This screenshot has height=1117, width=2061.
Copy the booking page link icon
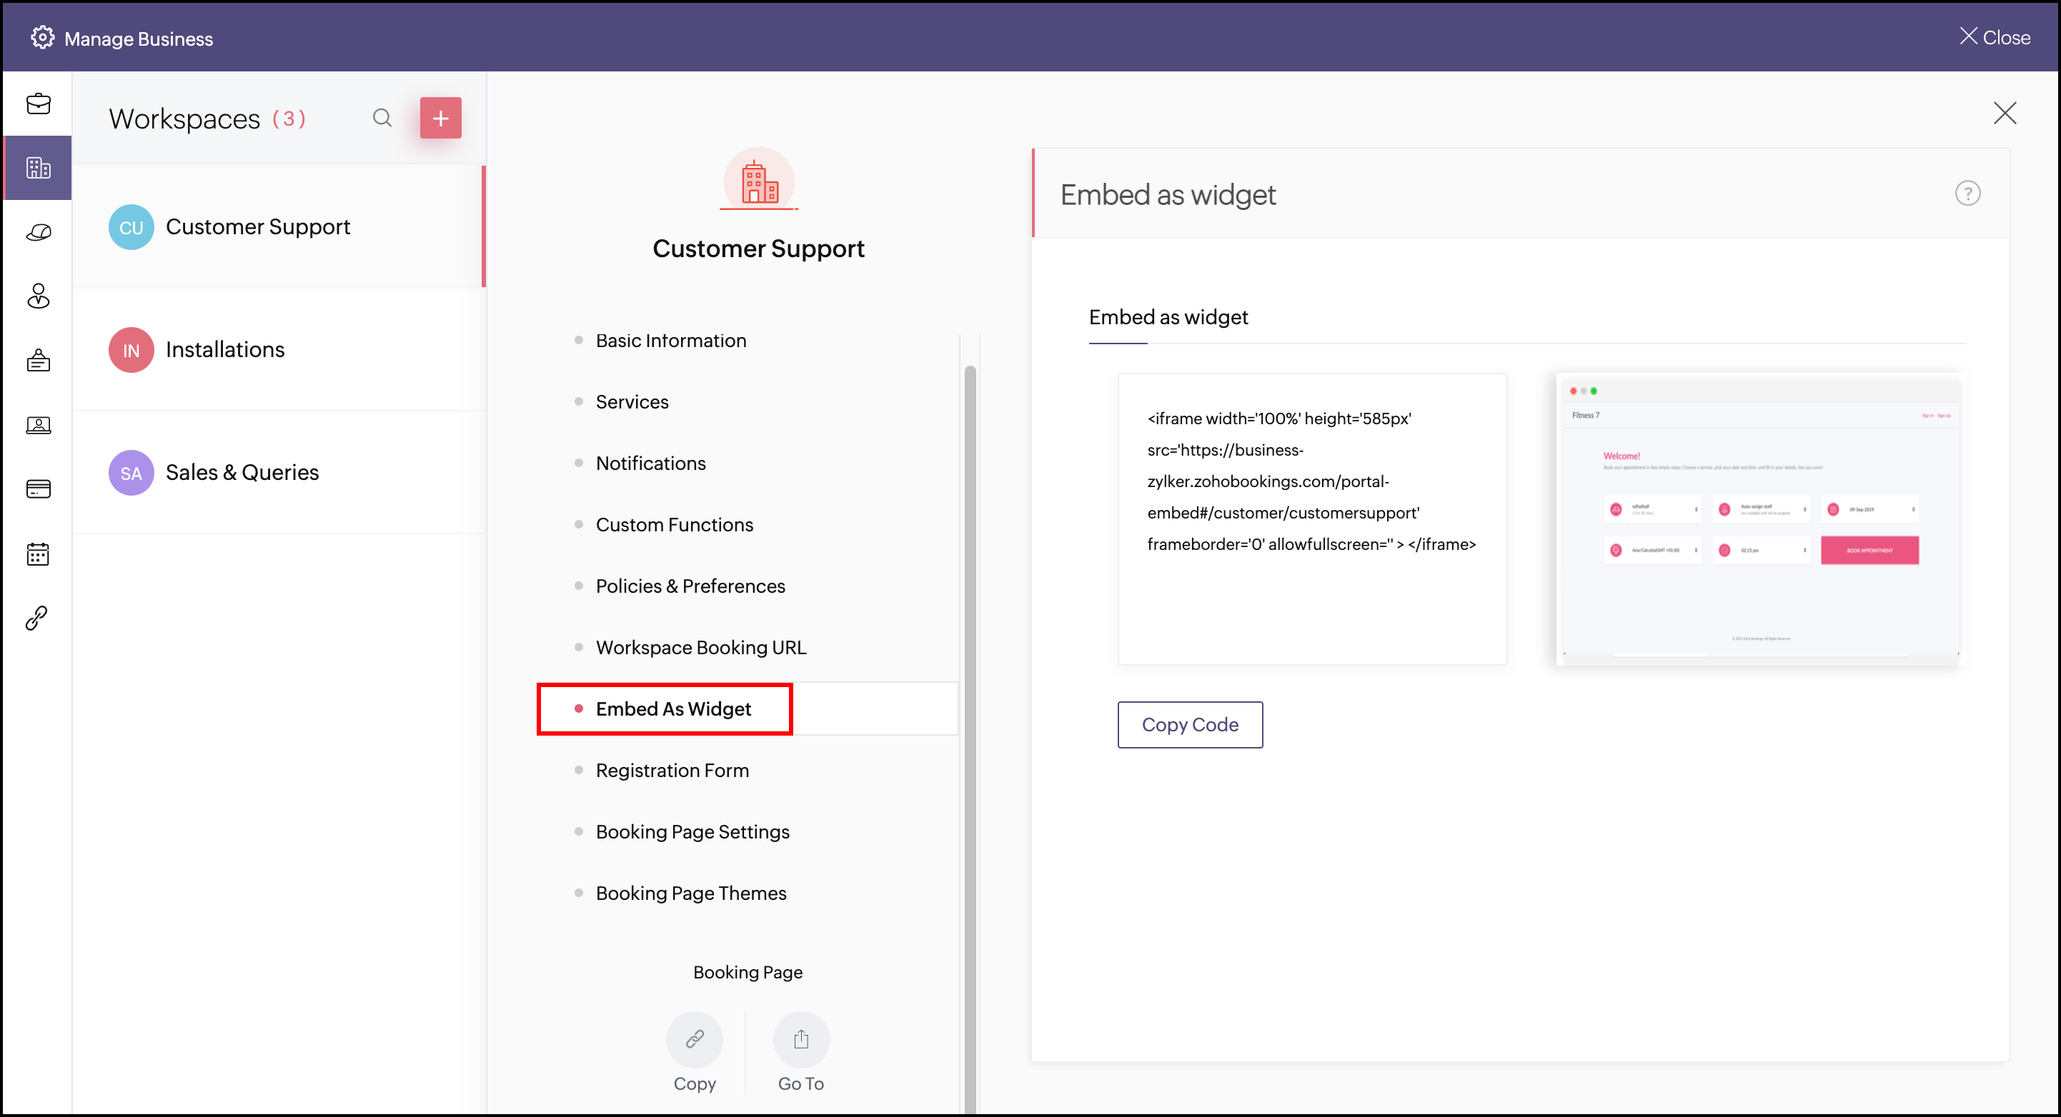pyautogui.click(x=694, y=1038)
